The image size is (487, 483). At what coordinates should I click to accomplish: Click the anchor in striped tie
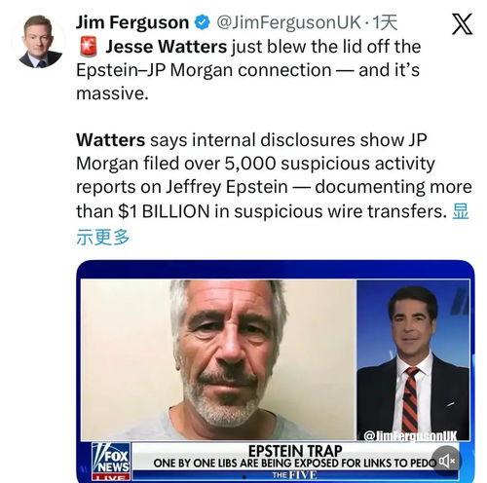tap(413, 360)
